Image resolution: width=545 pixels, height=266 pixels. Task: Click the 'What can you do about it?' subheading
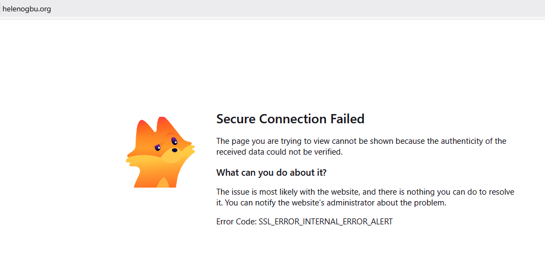point(272,172)
